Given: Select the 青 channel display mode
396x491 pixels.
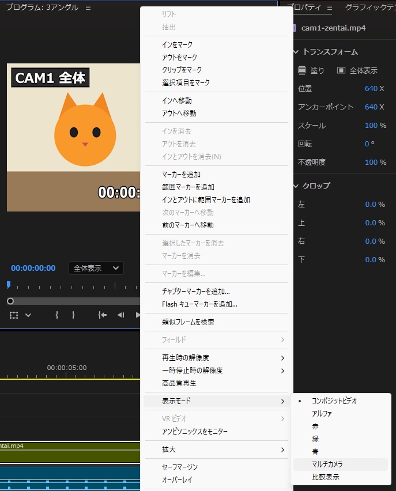Looking at the screenshot, I should pyautogui.click(x=341, y=452).
